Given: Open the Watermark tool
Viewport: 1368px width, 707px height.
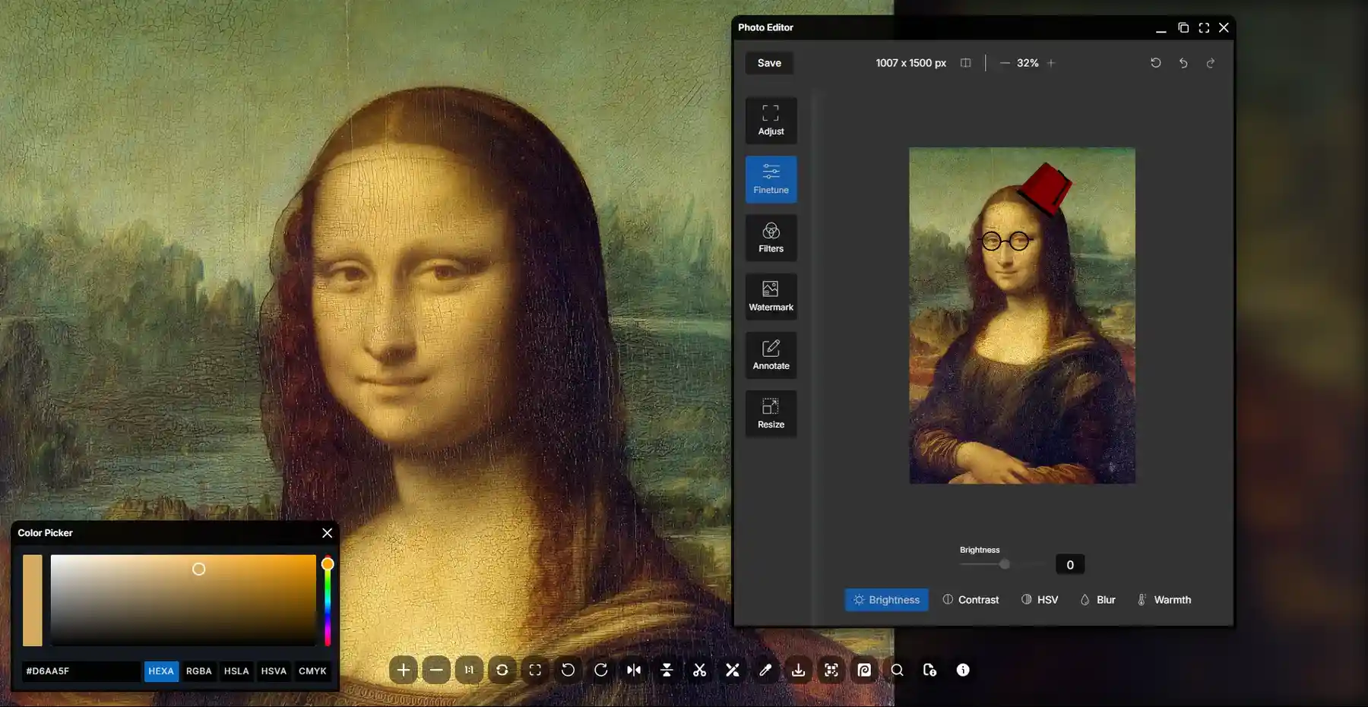Looking at the screenshot, I should (x=771, y=296).
